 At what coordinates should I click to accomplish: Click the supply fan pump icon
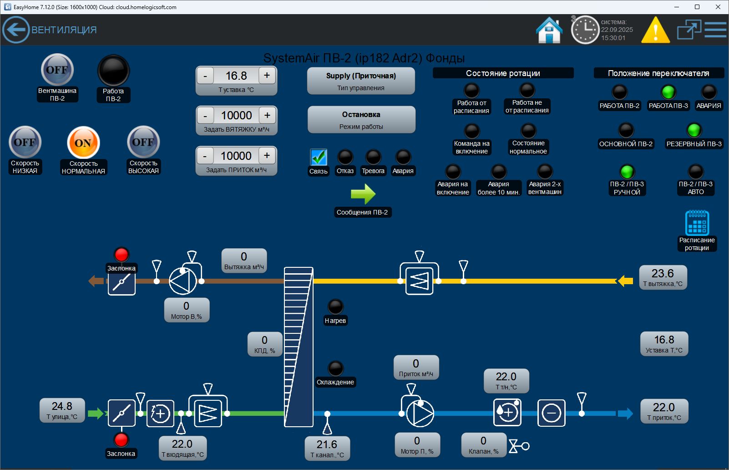click(419, 413)
